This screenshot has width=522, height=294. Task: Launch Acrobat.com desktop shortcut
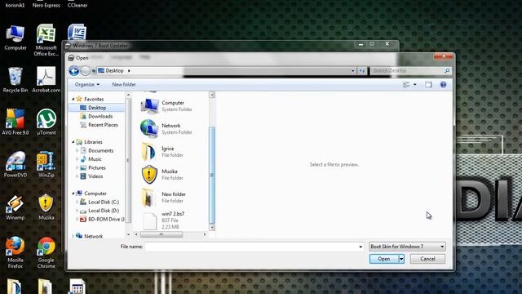click(46, 80)
